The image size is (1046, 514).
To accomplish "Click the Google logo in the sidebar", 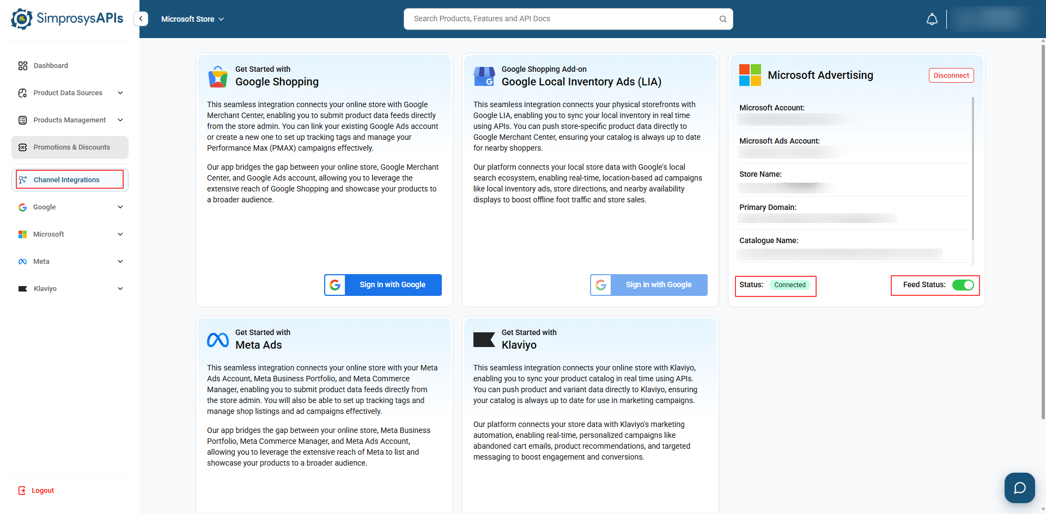I will (x=23, y=207).
